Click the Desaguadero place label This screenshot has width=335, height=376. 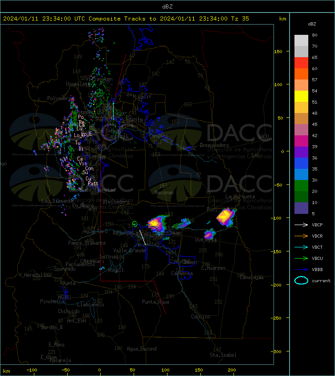pyautogui.click(x=214, y=145)
